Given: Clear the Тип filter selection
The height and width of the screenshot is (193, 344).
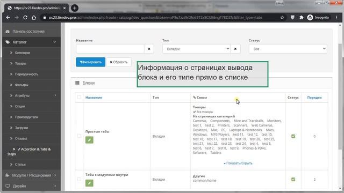Looking at the screenshot, I should click(235, 49).
